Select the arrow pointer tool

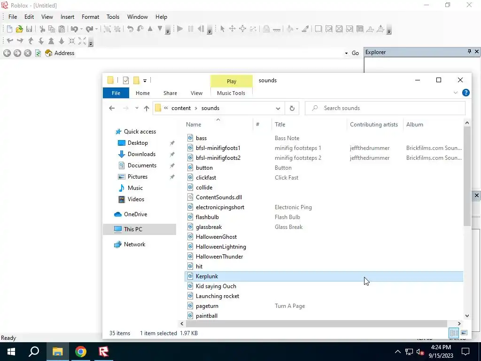(x=222, y=29)
